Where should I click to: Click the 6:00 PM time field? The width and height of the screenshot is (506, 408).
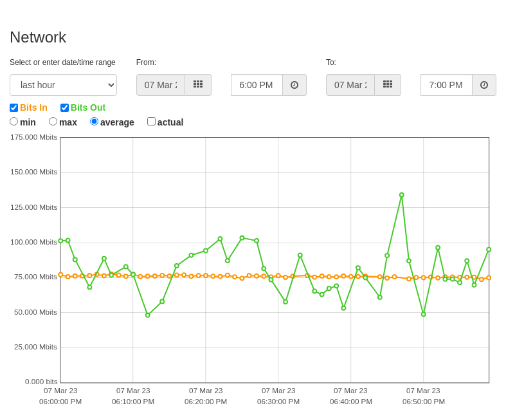(257, 85)
